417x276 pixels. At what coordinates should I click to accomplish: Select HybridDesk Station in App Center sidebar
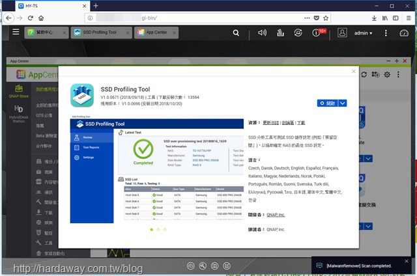19,114
